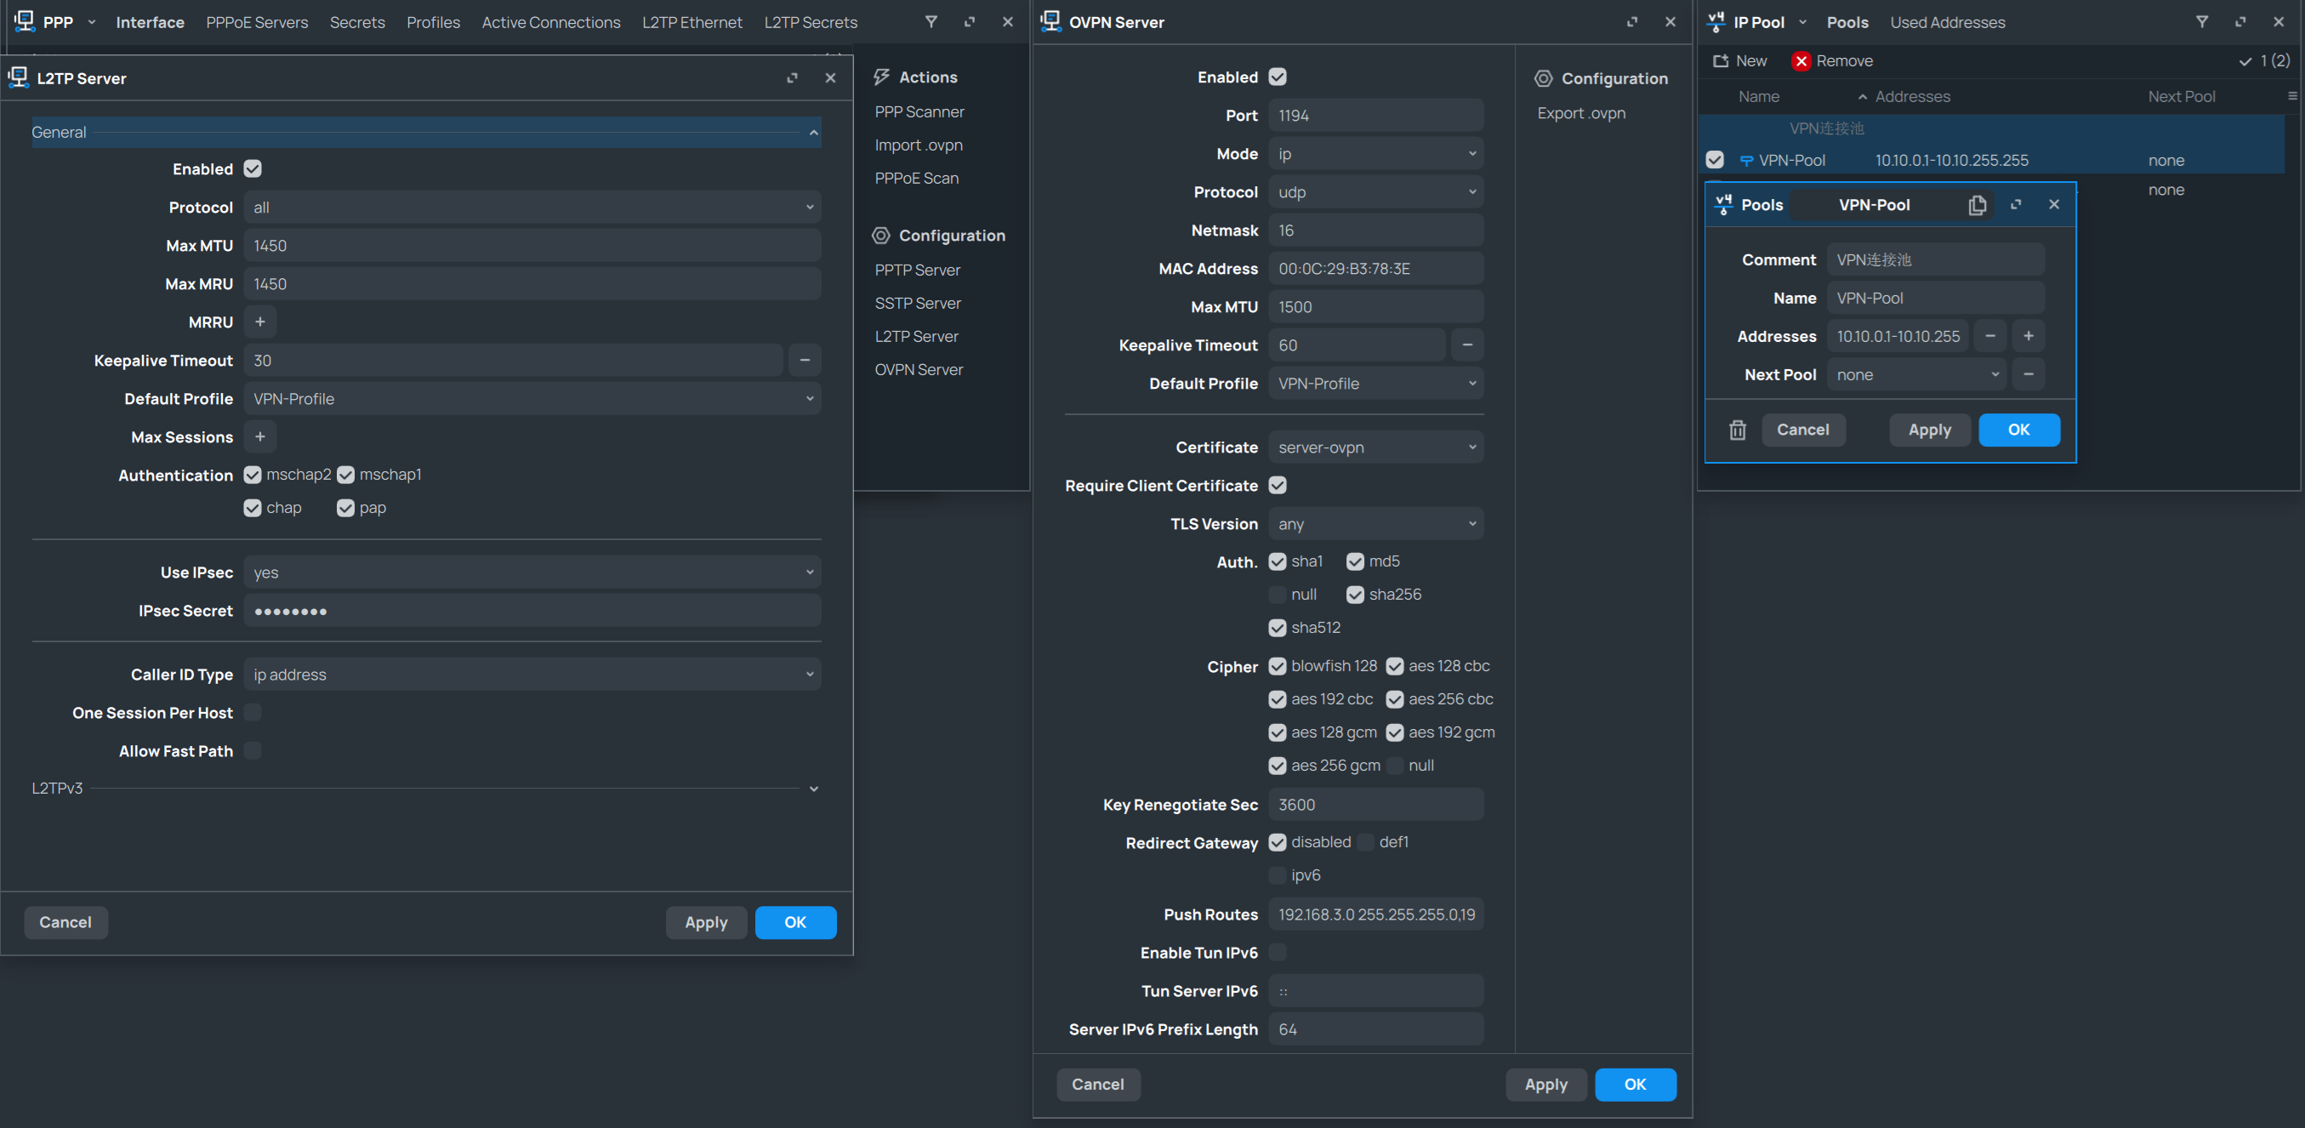This screenshot has width=2305, height=1128.
Task: Click the New pool icon
Action: click(x=1720, y=61)
